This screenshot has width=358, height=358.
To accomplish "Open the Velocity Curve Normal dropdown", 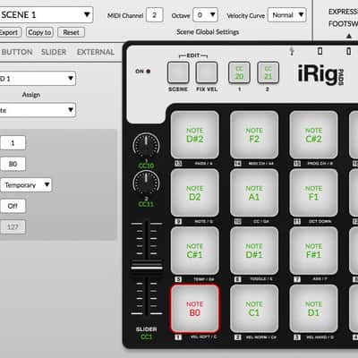I will [287, 14].
